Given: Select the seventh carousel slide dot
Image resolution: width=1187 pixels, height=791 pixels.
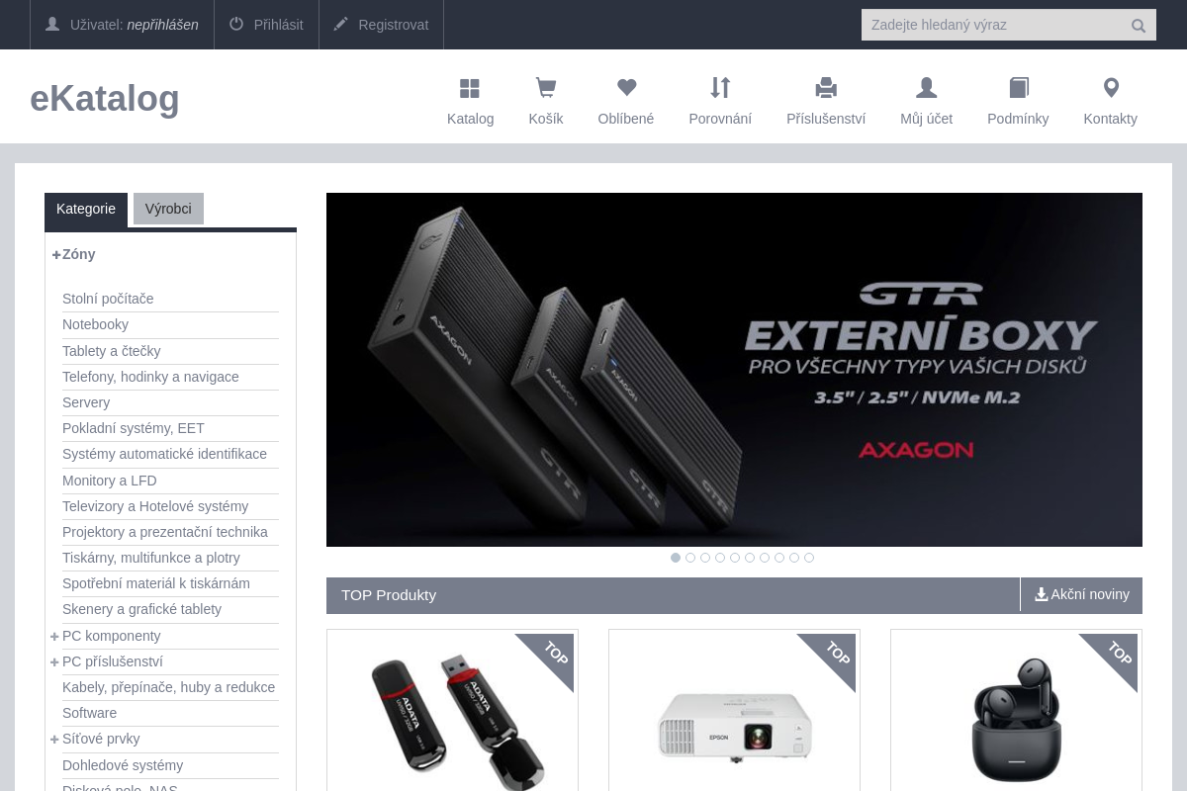Looking at the screenshot, I should pyautogui.click(x=765, y=558).
